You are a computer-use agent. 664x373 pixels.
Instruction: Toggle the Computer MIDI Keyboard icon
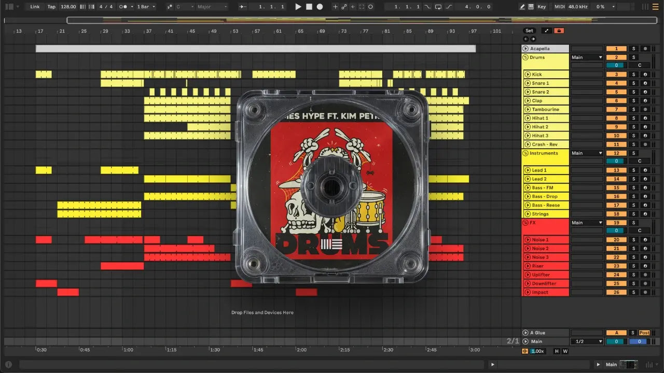click(531, 7)
